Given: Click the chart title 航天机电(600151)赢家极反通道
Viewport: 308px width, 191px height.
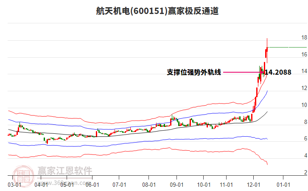Looking at the screenshot, I should point(157,11).
